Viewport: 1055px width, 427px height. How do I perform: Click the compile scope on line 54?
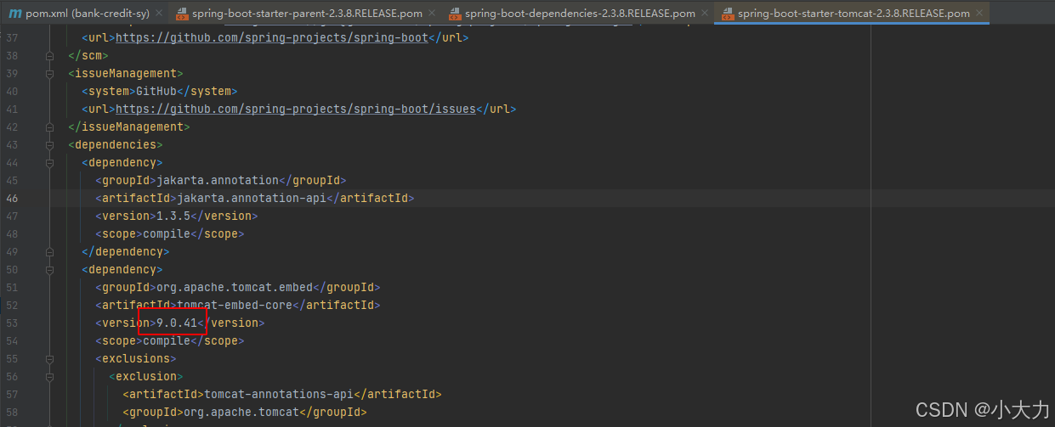click(167, 341)
